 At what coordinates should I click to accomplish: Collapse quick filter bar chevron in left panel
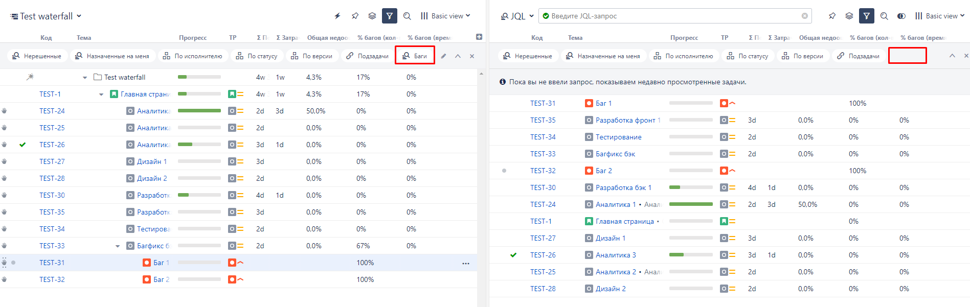click(x=458, y=56)
